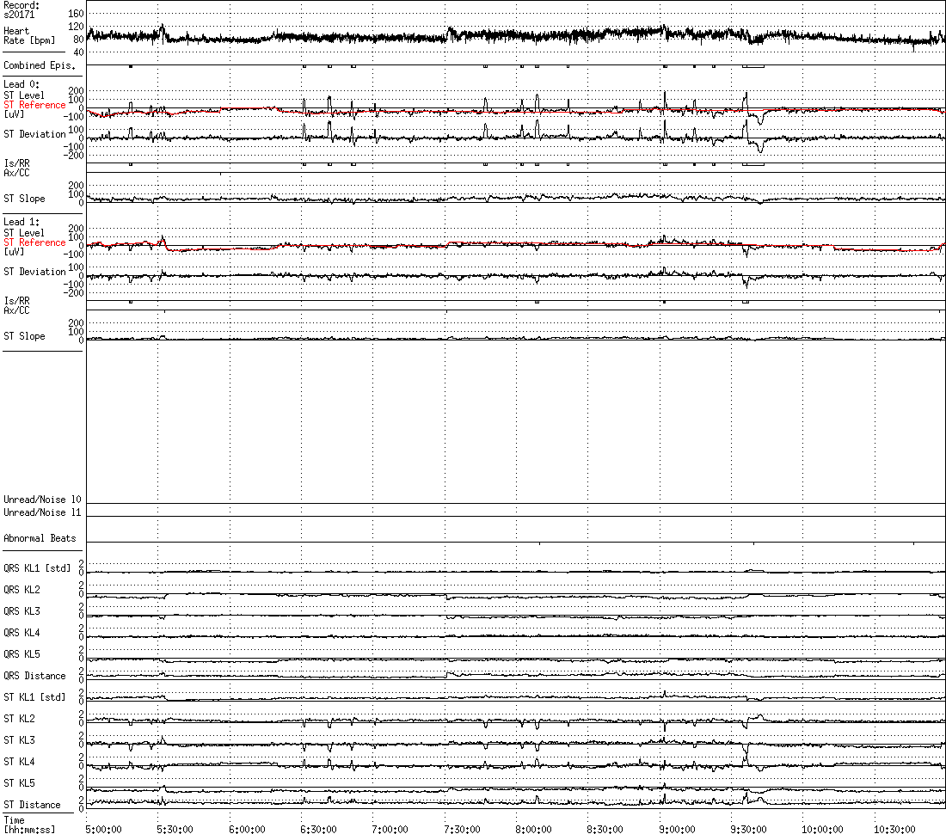
Task: Click the Time [hh:mm:ss] axis label
Action: pyautogui.click(x=29, y=825)
